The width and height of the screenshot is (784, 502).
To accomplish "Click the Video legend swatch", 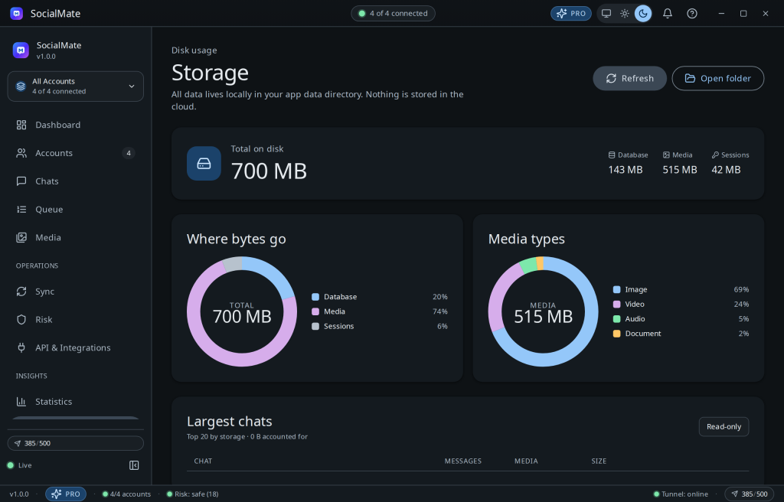I will 616,304.
